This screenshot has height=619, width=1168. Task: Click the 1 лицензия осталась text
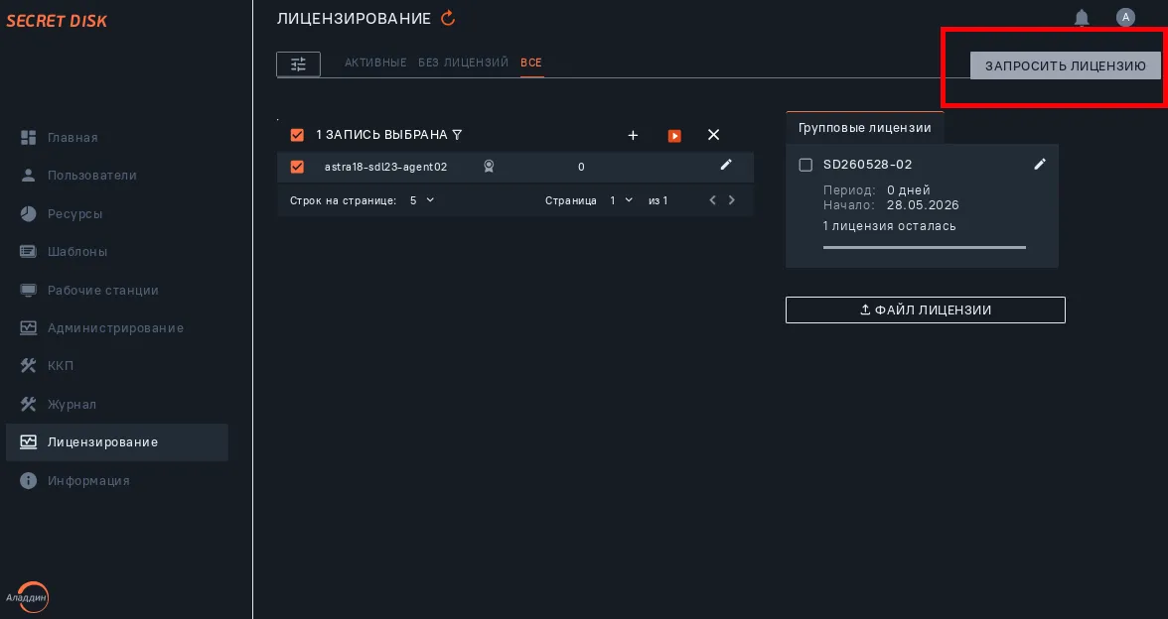890,226
